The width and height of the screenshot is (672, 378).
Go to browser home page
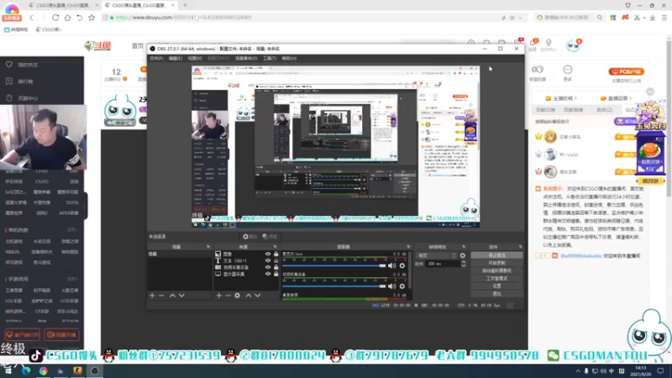pyautogui.click(x=67, y=18)
